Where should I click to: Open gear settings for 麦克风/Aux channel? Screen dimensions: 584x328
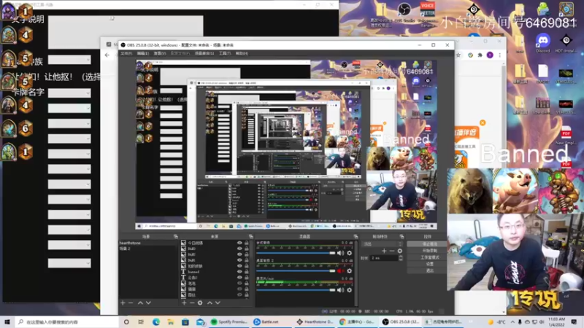[350, 290]
